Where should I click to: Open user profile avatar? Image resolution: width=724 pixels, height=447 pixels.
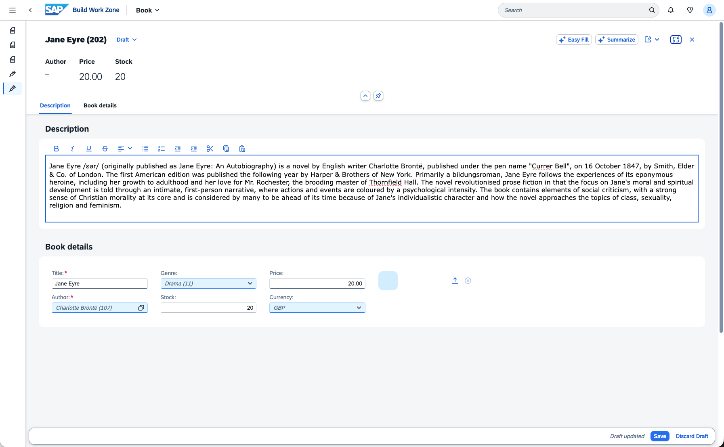pyautogui.click(x=709, y=10)
